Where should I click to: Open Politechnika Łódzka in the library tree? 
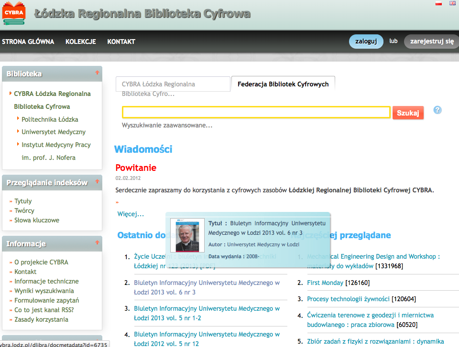pos(50,119)
